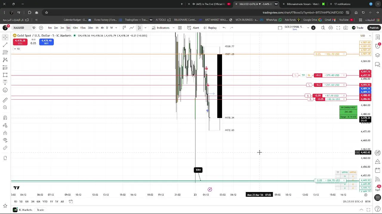Choose the candles chart style button

[x=139, y=28]
